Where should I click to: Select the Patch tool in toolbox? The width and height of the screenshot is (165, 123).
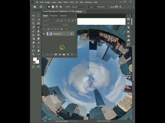38,27
